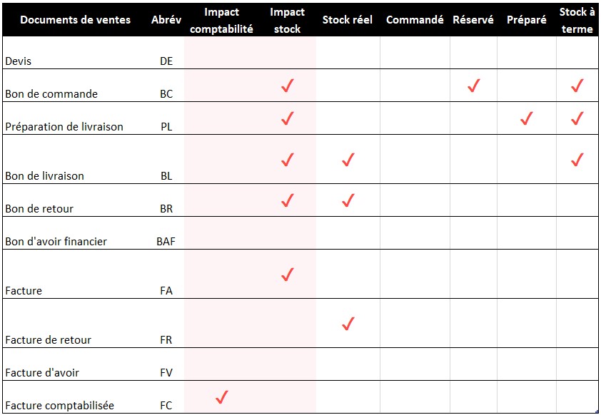Image resolution: width=601 pixels, height=415 pixels.
Task: Click the Bon d'avoir financier row label
Action: (x=56, y=242)
